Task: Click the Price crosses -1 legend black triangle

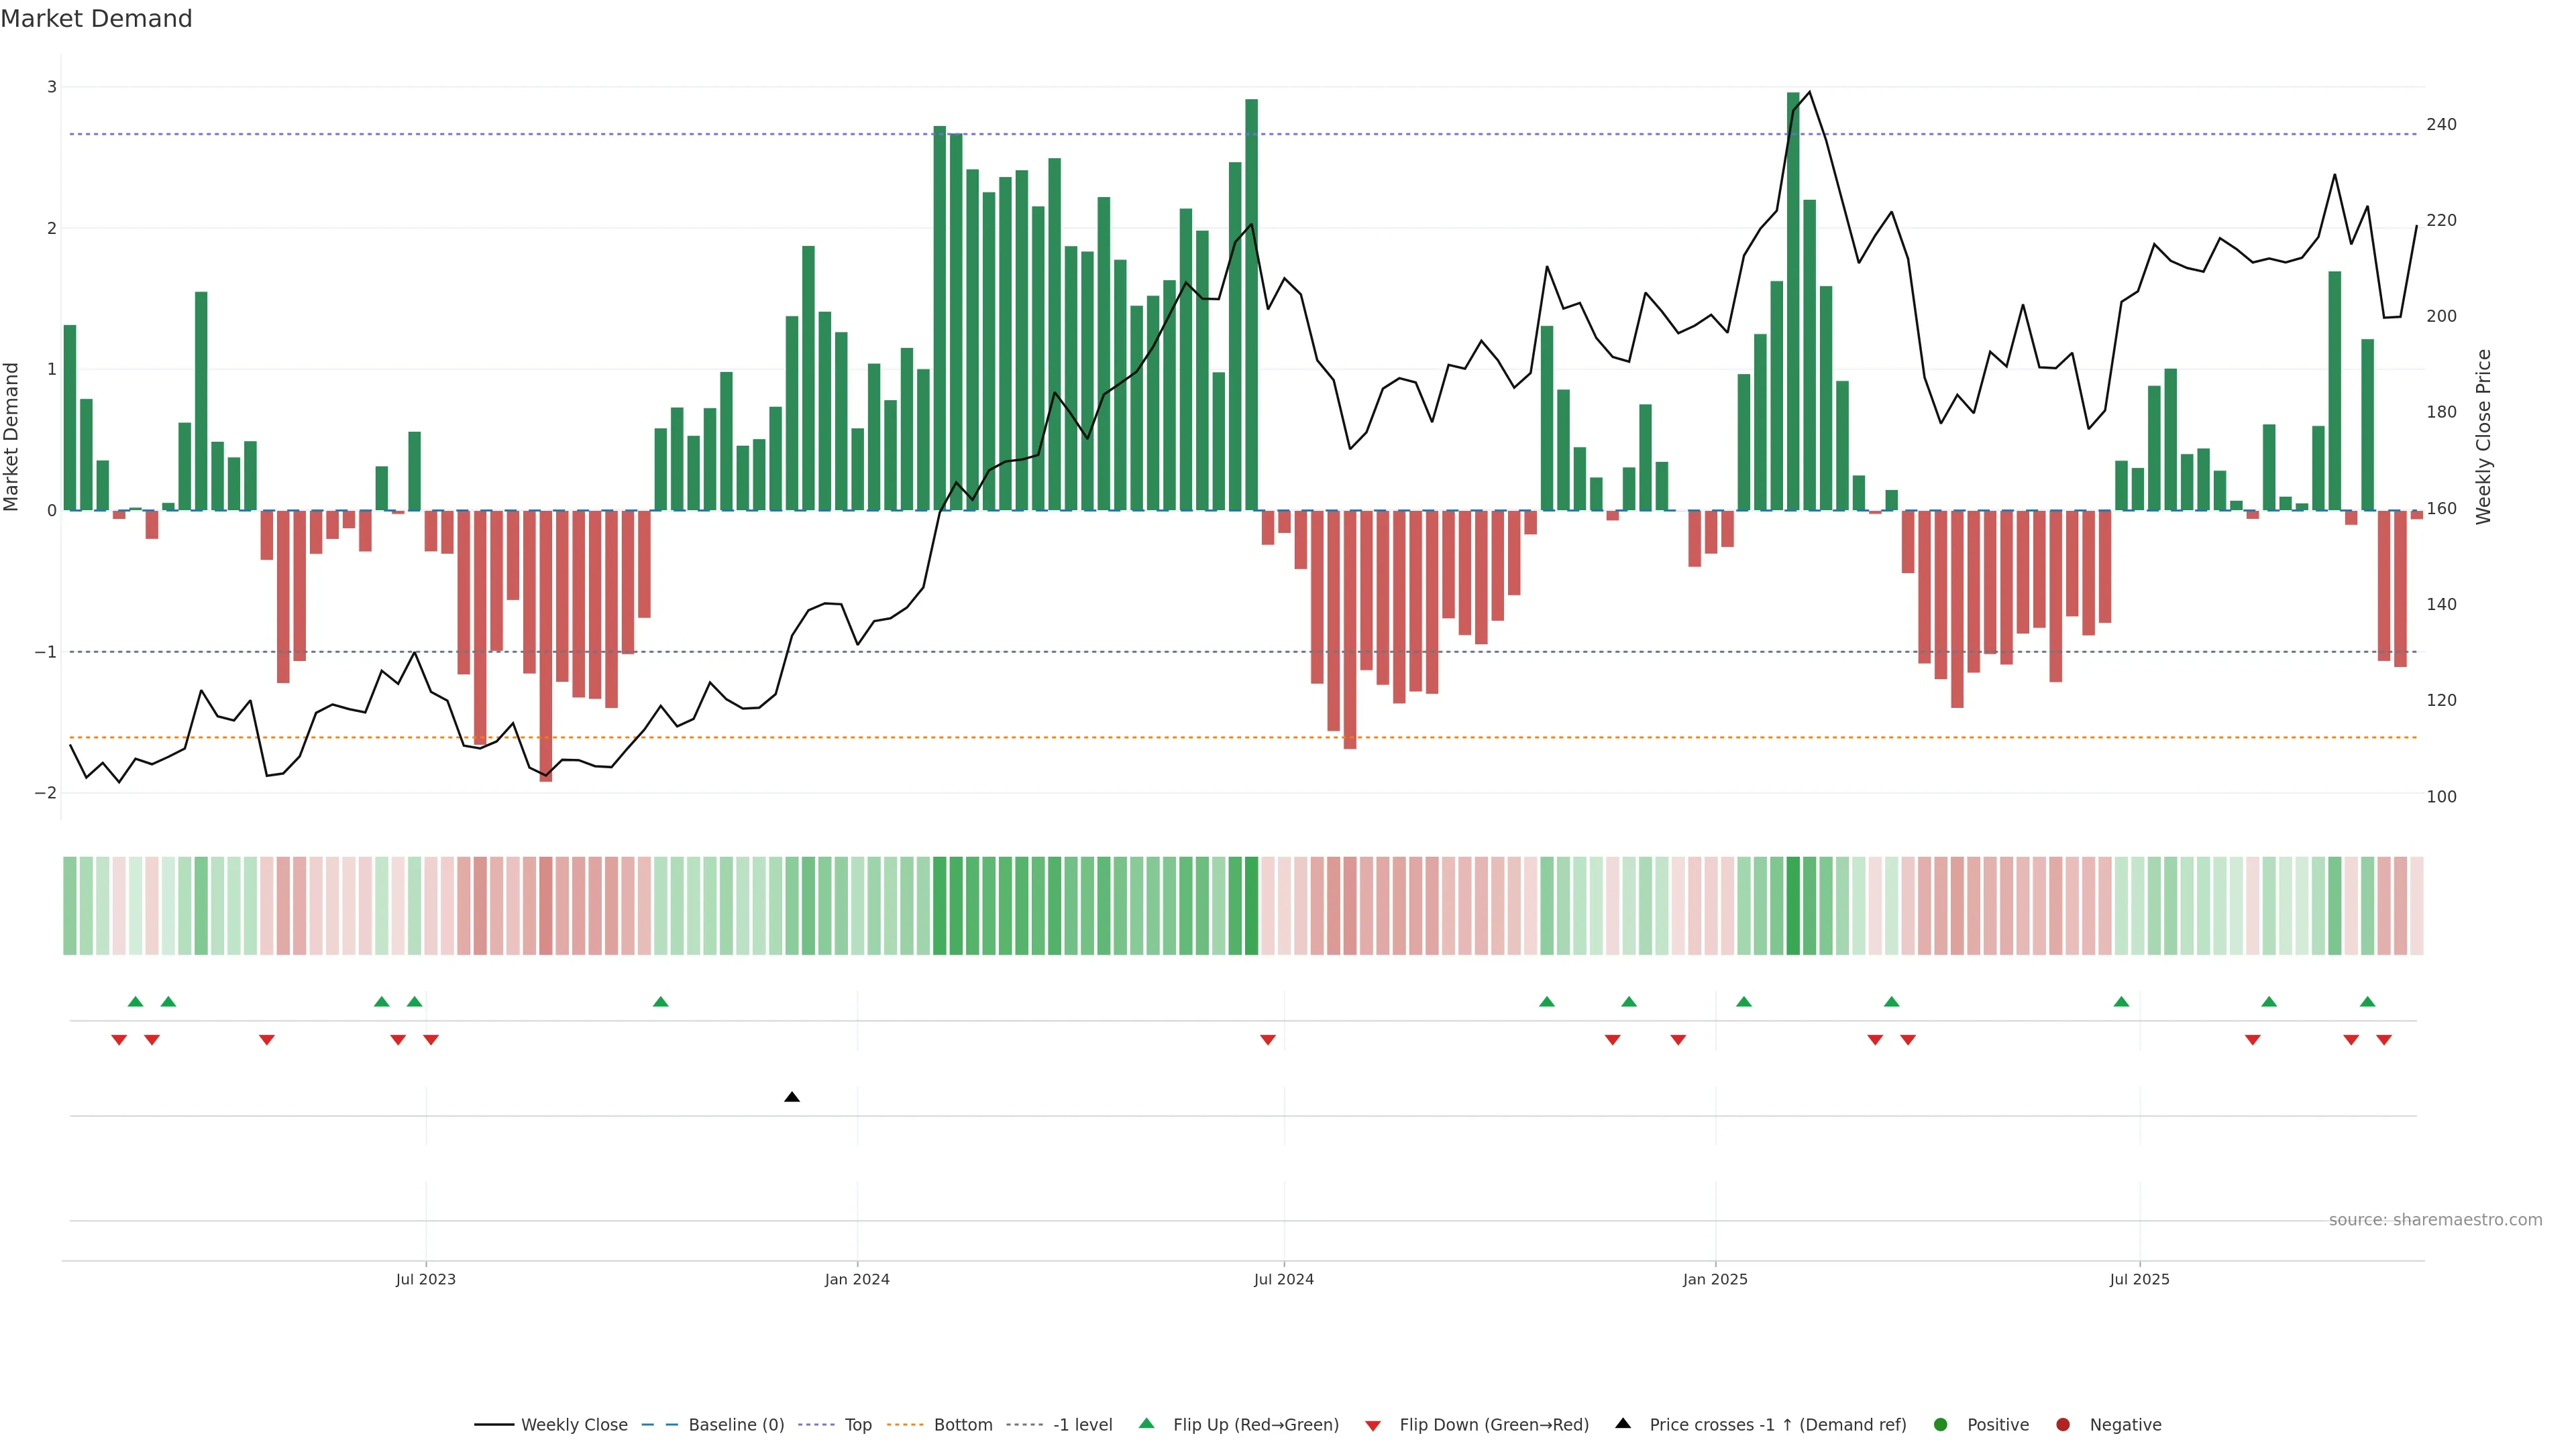Action: (x=1623, y=1424)
